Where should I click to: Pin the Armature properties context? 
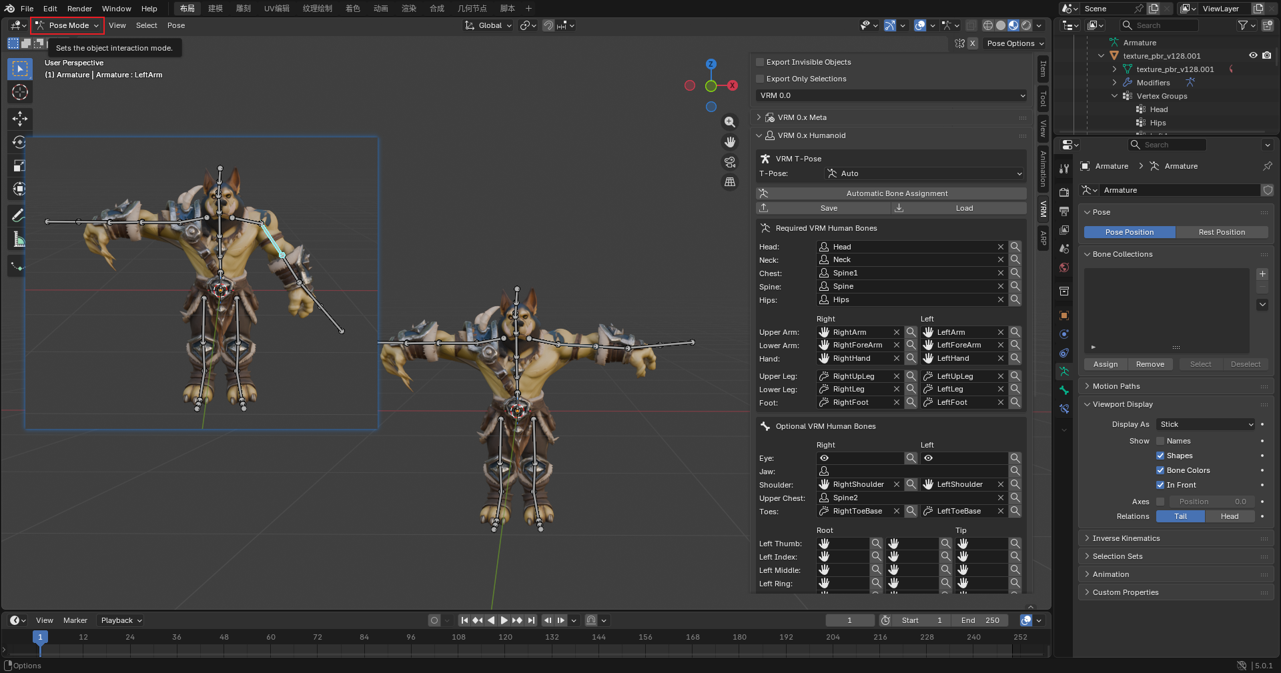[1267, 166]
